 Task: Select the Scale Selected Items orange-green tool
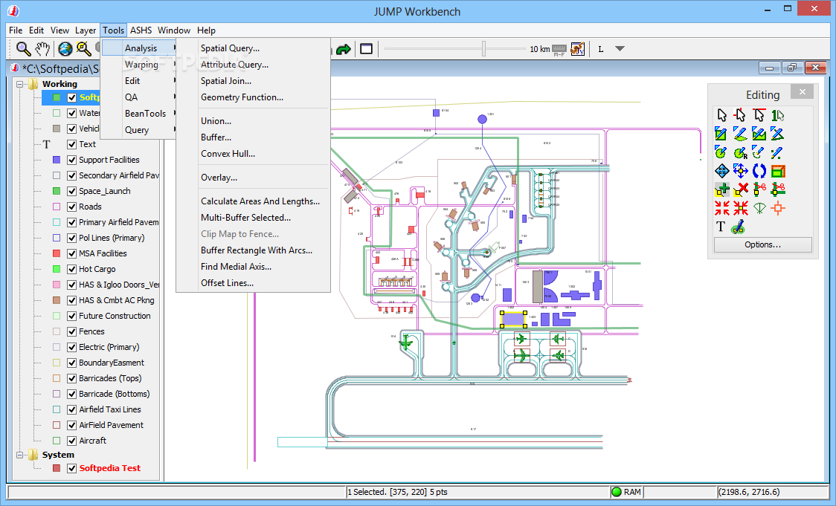(x=777, y=171)
